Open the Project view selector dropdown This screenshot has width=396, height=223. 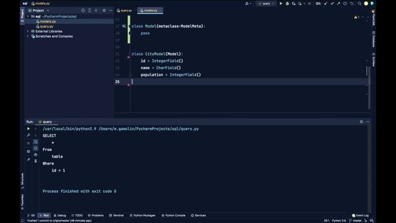point(38,11)
